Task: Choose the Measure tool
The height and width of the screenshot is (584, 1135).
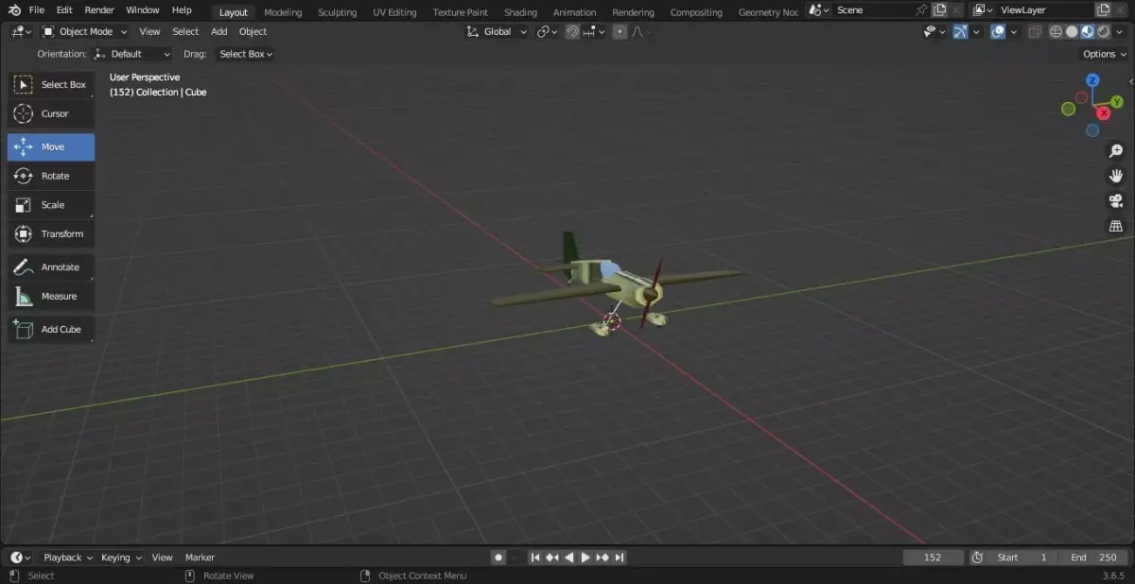Action: pyautogui.click(x=51, y=296)
